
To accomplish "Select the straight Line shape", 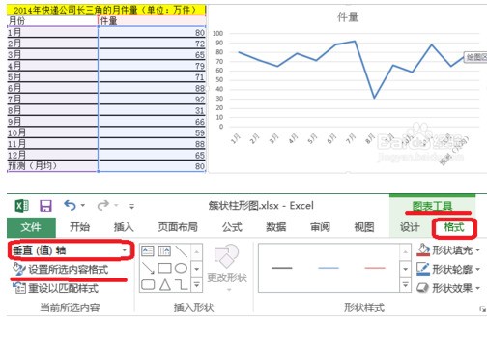I will (x=182, y=251).
